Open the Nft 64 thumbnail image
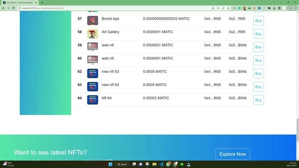Screen dimensions: 299x168 click(x=93, y=100)
